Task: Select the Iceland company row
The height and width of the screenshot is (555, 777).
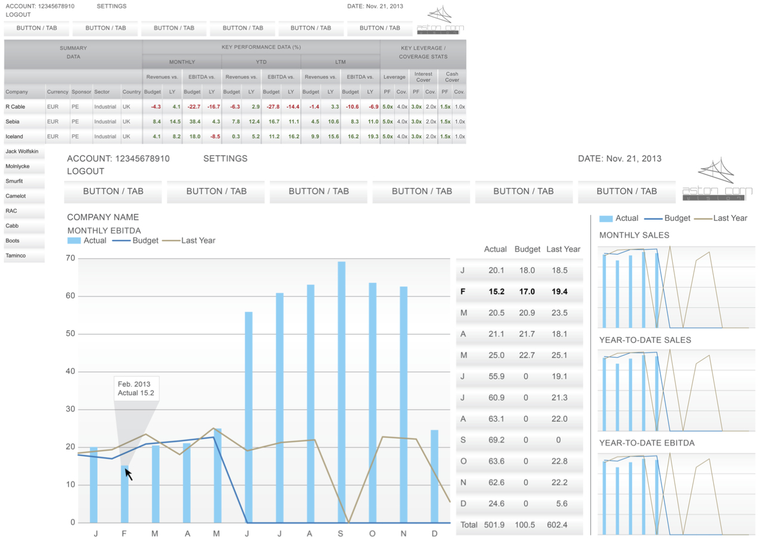Action: [x=235, y=136]
